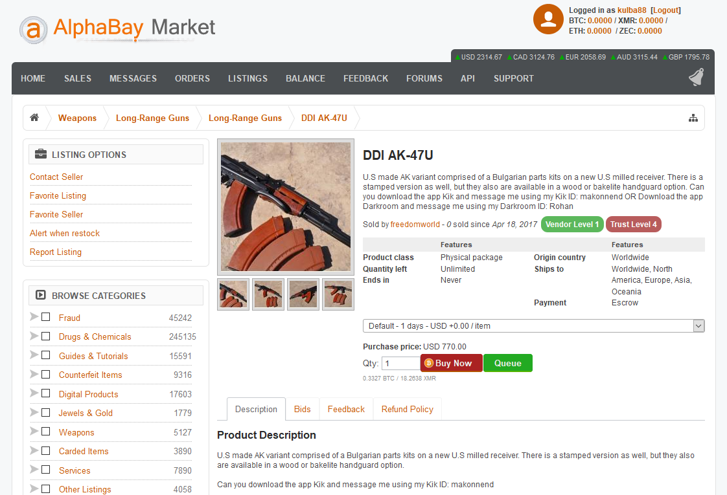
Task: Click the Favorite Listing link
Action: [58, 195]
